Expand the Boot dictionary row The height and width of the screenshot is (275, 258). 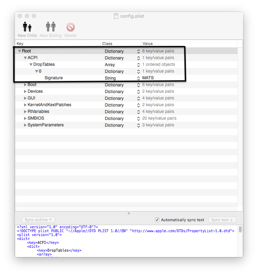point(25,85)
